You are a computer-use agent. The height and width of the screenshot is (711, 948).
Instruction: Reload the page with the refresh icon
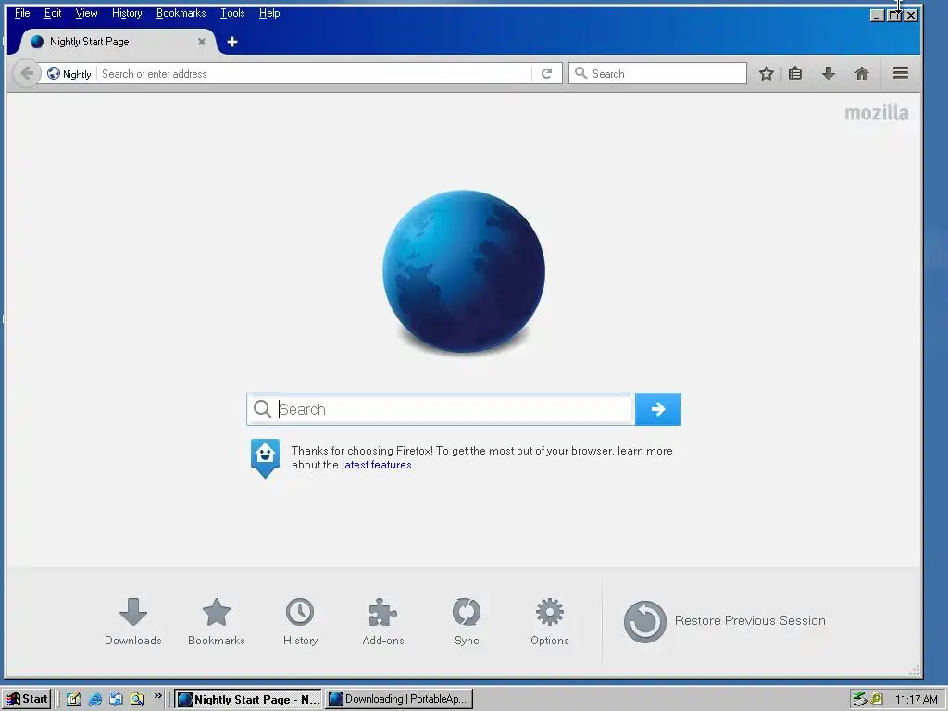tap(546, 74)
